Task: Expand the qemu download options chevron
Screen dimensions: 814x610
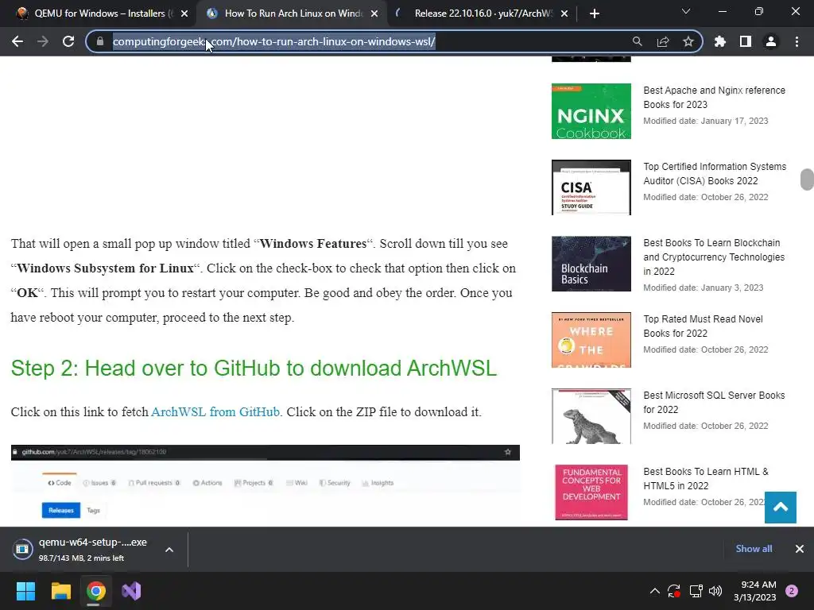Action: pos(169,550)
